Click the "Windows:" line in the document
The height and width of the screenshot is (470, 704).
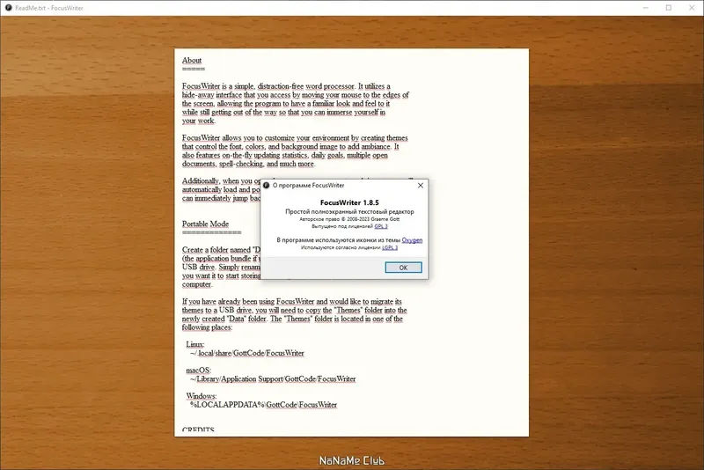[202, 396]
